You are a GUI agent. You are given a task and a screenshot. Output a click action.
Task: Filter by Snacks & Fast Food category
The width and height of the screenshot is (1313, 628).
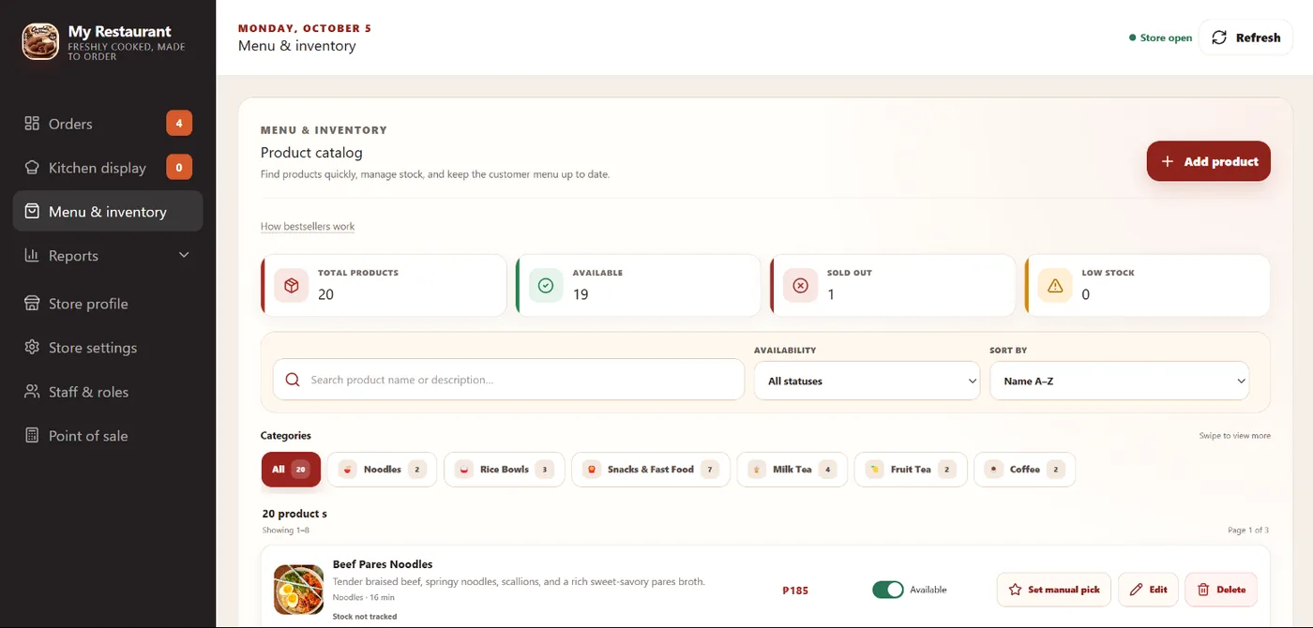(651, 470)
